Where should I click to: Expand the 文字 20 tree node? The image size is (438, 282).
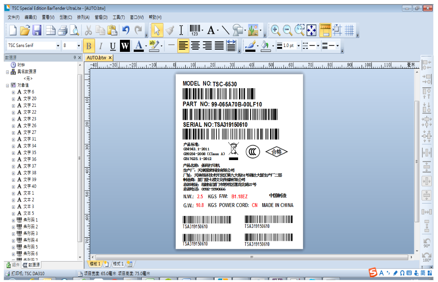(x=13, y=99)
